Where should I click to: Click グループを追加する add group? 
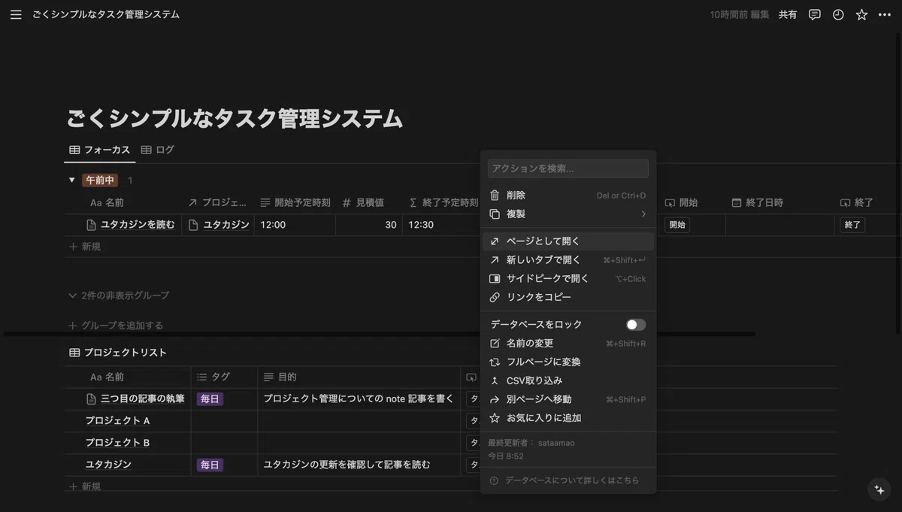coord(116,326)
